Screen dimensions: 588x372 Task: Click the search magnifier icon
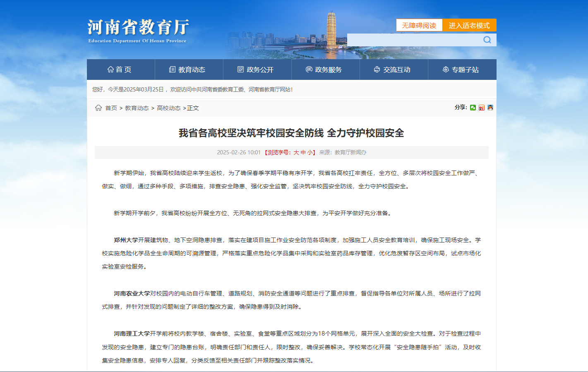tap(487, 40)
